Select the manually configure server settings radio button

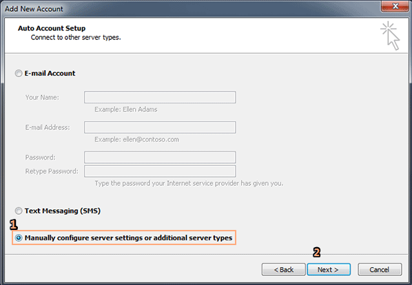pyautogui.click(x=19, y=237)
